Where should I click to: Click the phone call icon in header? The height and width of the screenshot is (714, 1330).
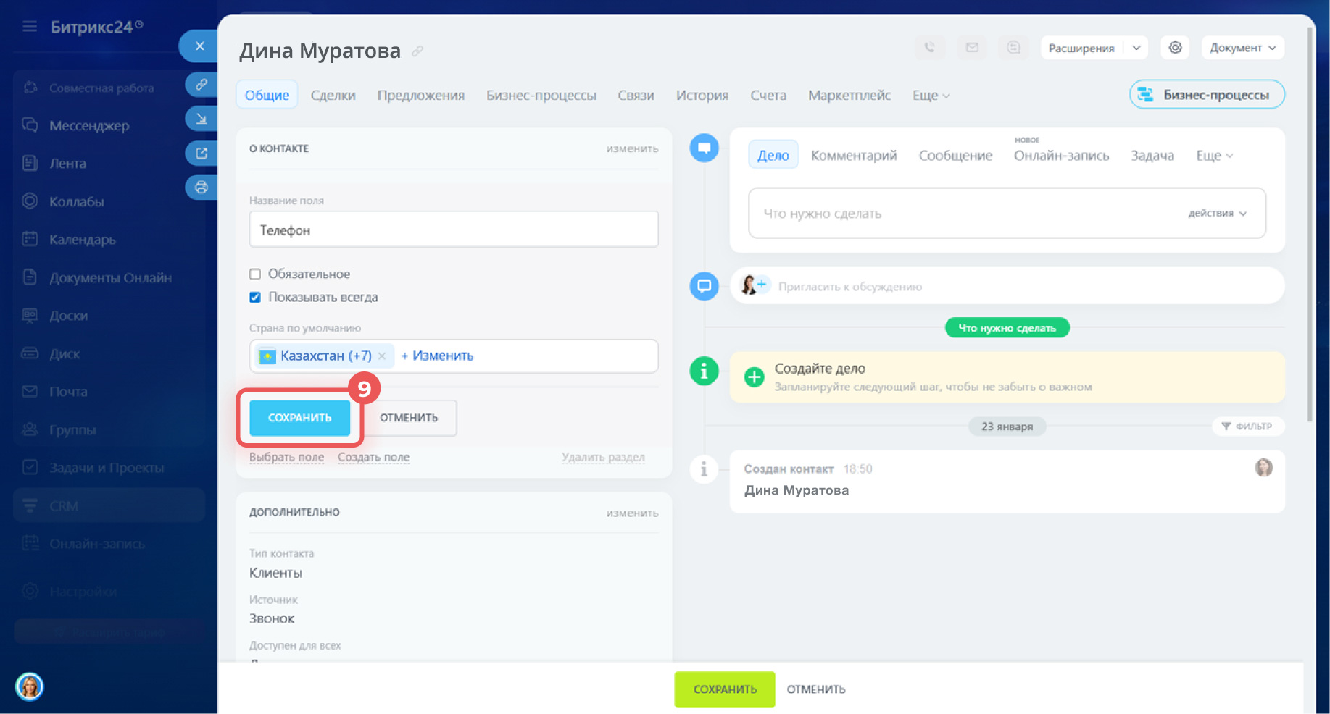pyautogui.click(x=929, y=48)
